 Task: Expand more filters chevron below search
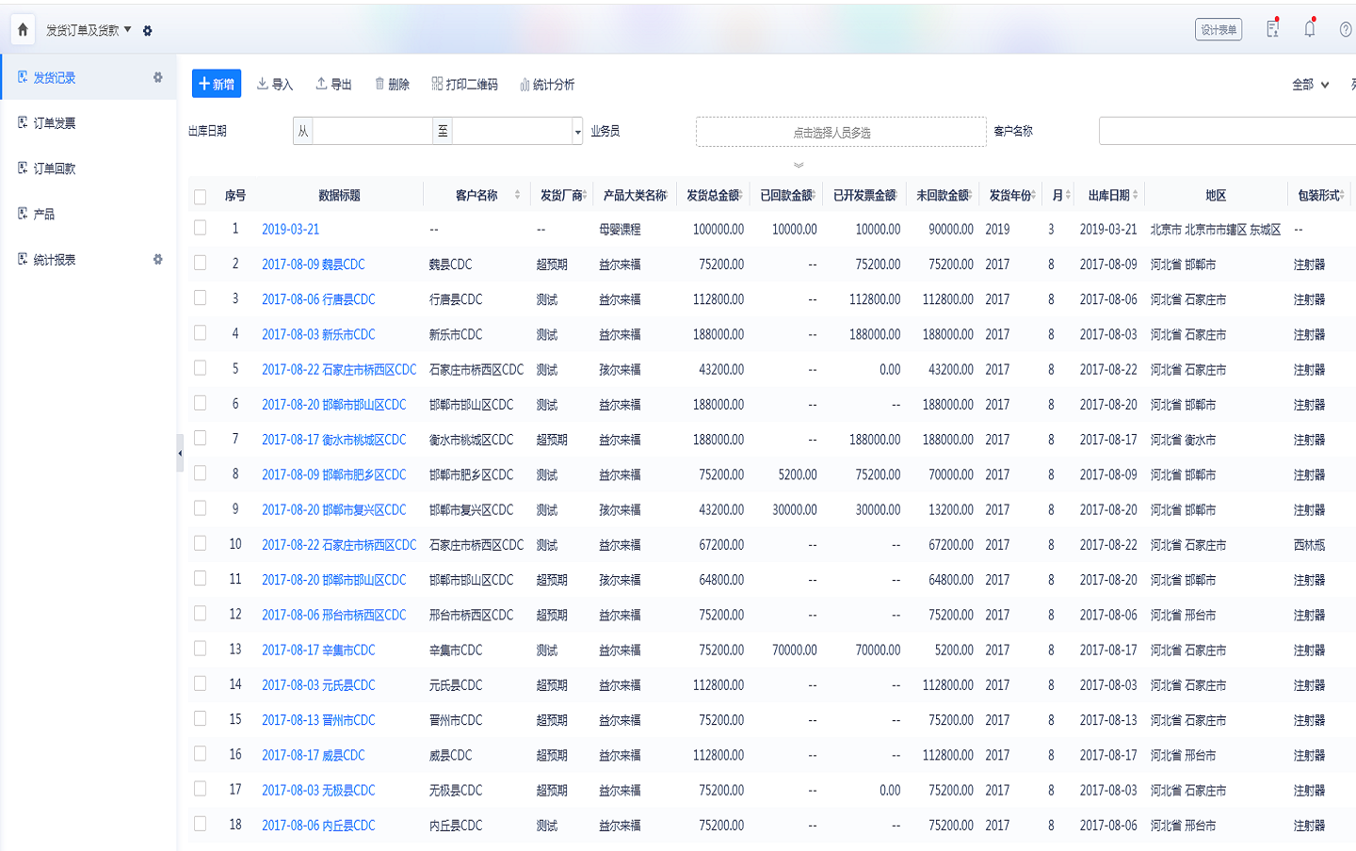pyautogui.click(x=799, y=165)
